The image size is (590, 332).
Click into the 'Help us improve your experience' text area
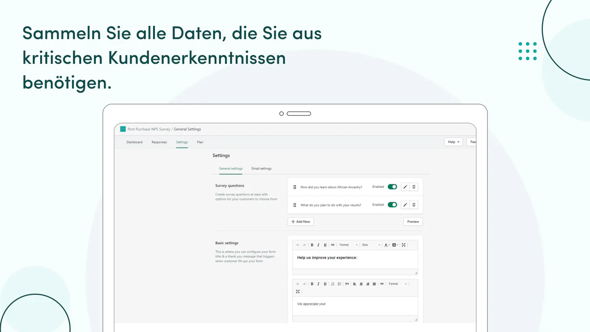[x=355, y=259]
